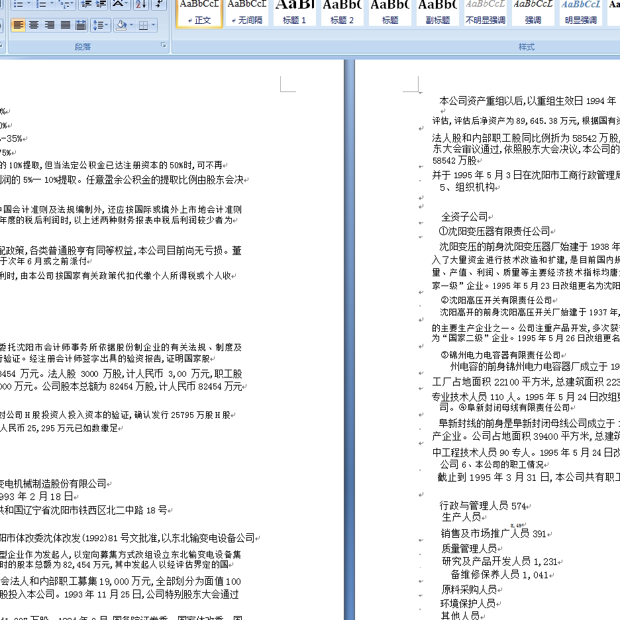620x620 pixels.
Task: Center align the text
Action: pos(34,25)
